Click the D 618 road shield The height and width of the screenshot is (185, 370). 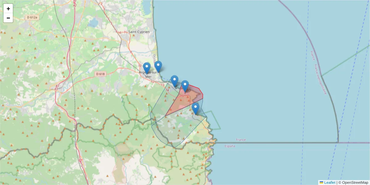(x=101, y=74)
